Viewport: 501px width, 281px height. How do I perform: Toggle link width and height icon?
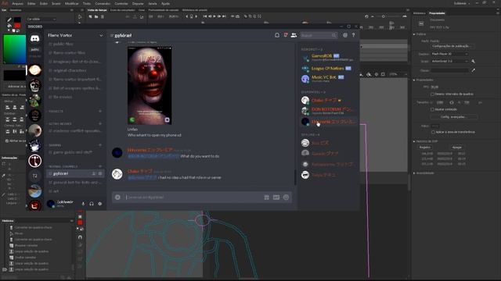click(x=452, y=102)
